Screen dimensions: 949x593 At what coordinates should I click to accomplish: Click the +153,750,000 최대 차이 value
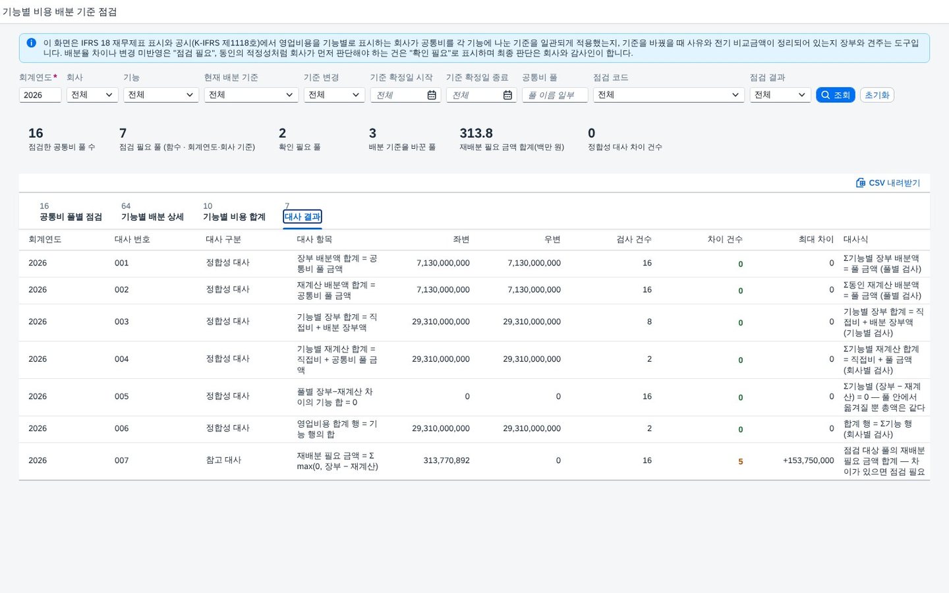pyautogui.click(x=808, y=461)
